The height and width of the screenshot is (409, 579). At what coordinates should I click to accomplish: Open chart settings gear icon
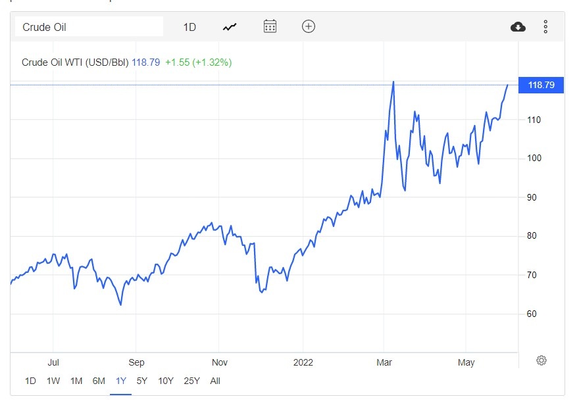541,360
